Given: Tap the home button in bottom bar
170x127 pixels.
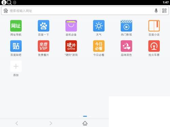Looking at the screenshot, I should tap(85, 123).
